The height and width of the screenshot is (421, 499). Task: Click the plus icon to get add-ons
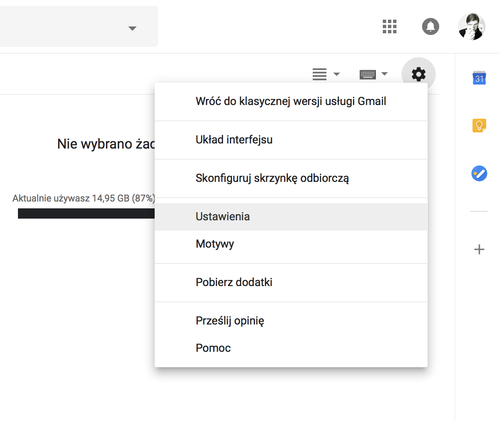[479, 249]
